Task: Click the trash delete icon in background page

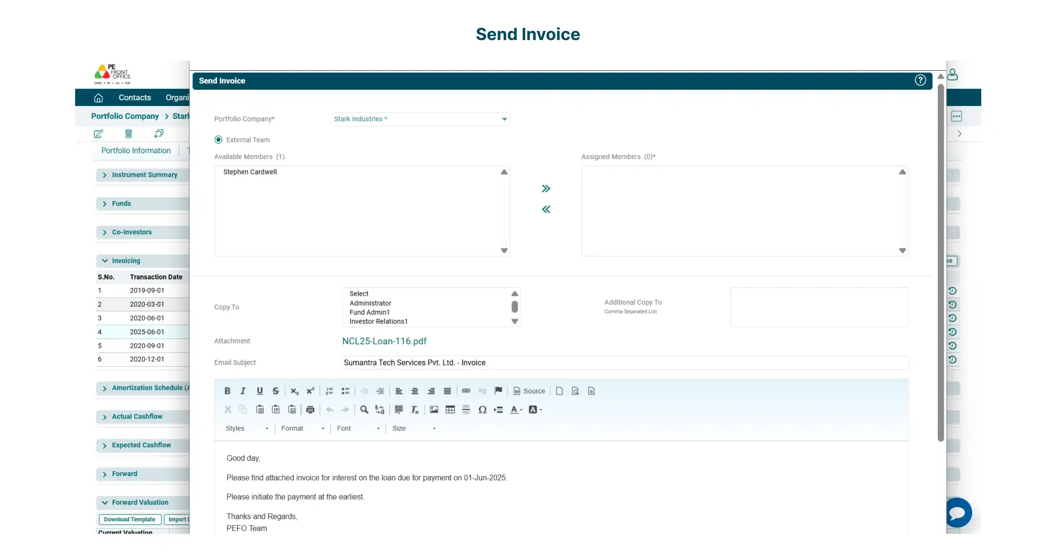Action: tap(129, 134)
